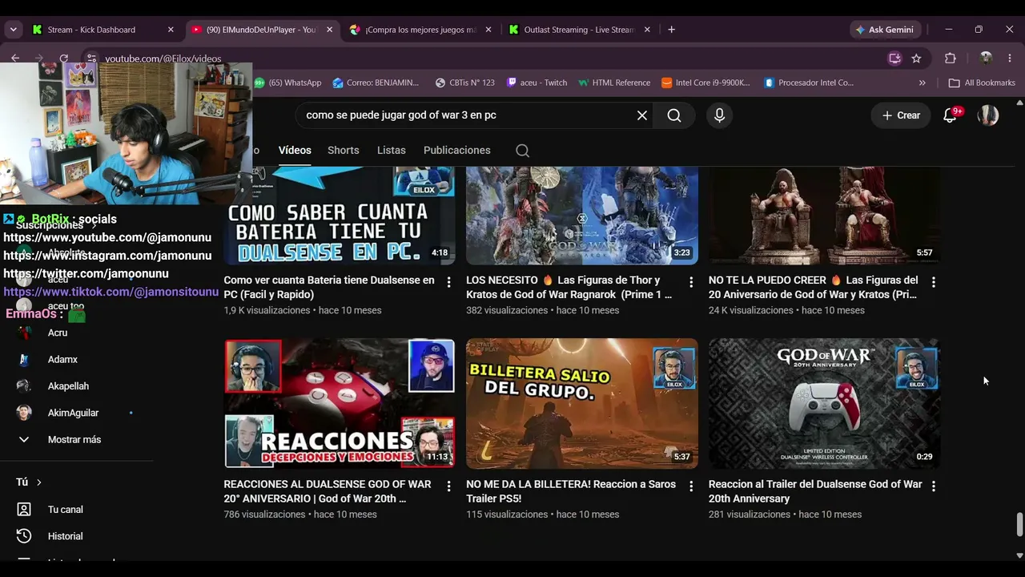Close the Outlast Streaming tab

click(x=647, y=30)
